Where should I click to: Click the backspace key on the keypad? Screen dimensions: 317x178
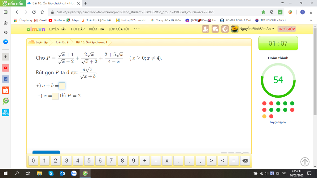(245, 161)
